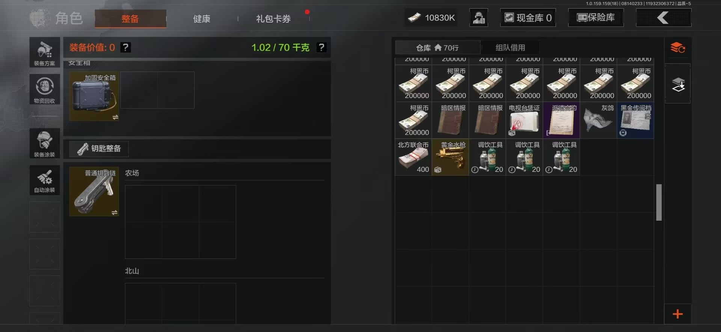Open the 装备涂装 skin icon
Image resolution: width=721 pixels, height=332 pixels.
45,143
